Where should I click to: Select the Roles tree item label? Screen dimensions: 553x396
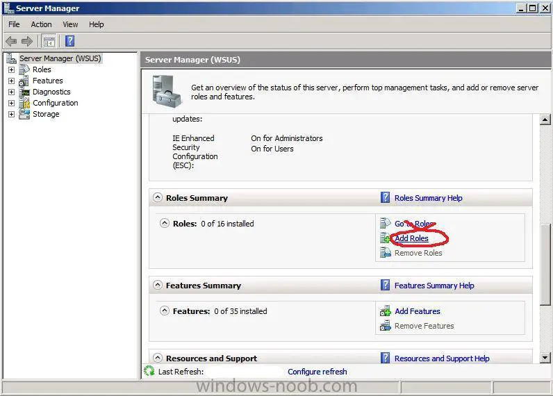point(42,69)
